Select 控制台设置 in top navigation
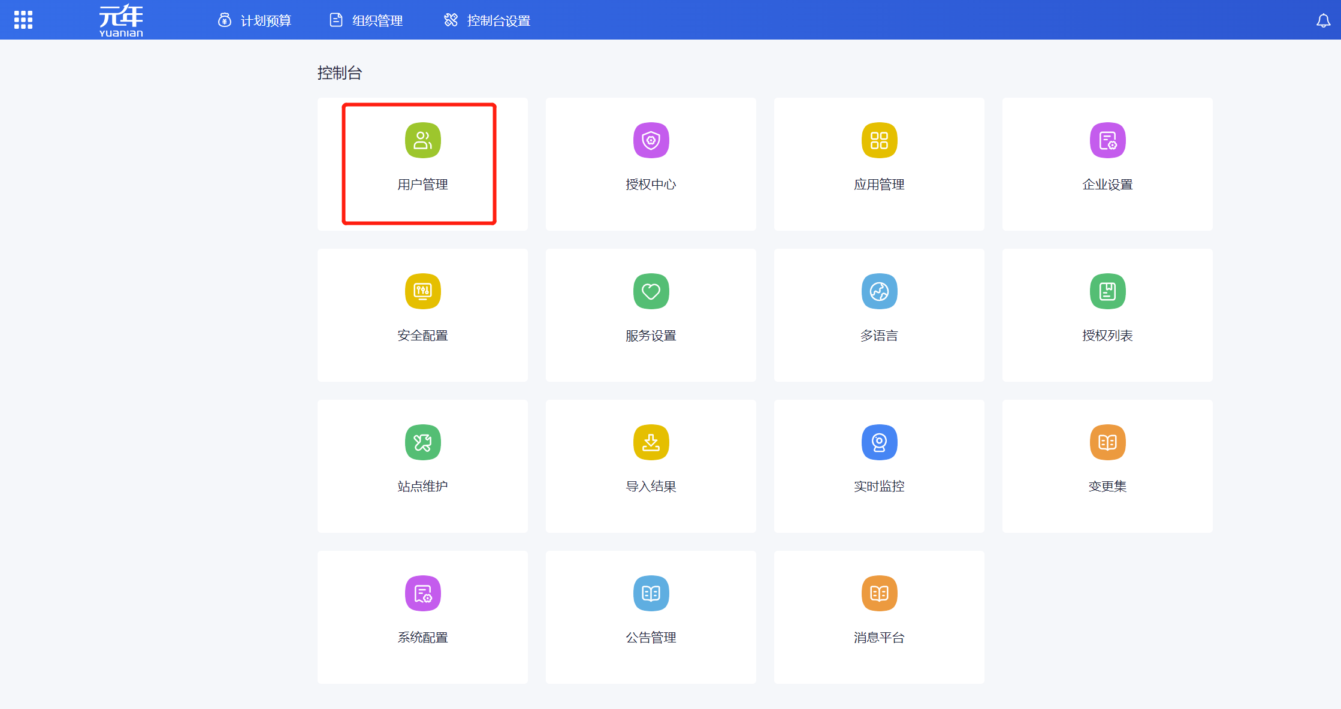Image resolution: width=1341 pixels, height=709 pixels. coord(487,21)
